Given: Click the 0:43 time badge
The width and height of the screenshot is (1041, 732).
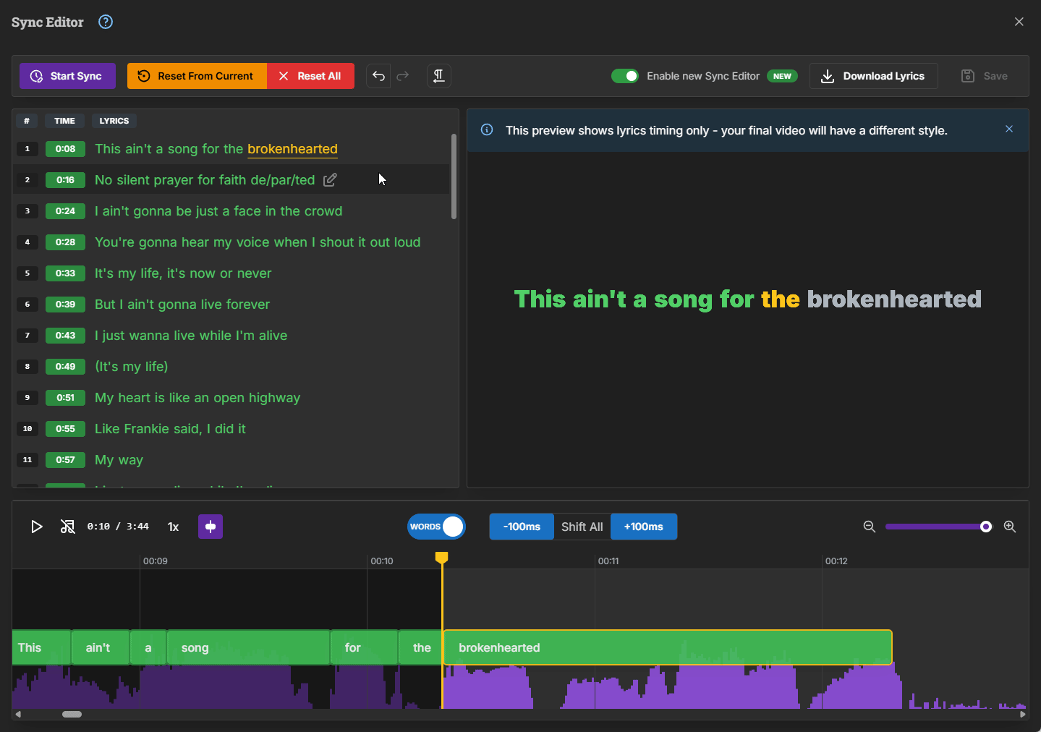Looking at the screenshot, I should tap(65, 336).
